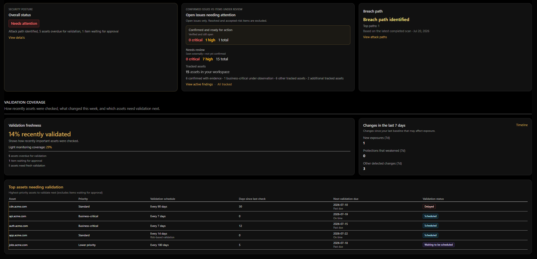Open the Timeline link
The width and height of the screenshot is (537, 259).
click(x=522, y=125)
